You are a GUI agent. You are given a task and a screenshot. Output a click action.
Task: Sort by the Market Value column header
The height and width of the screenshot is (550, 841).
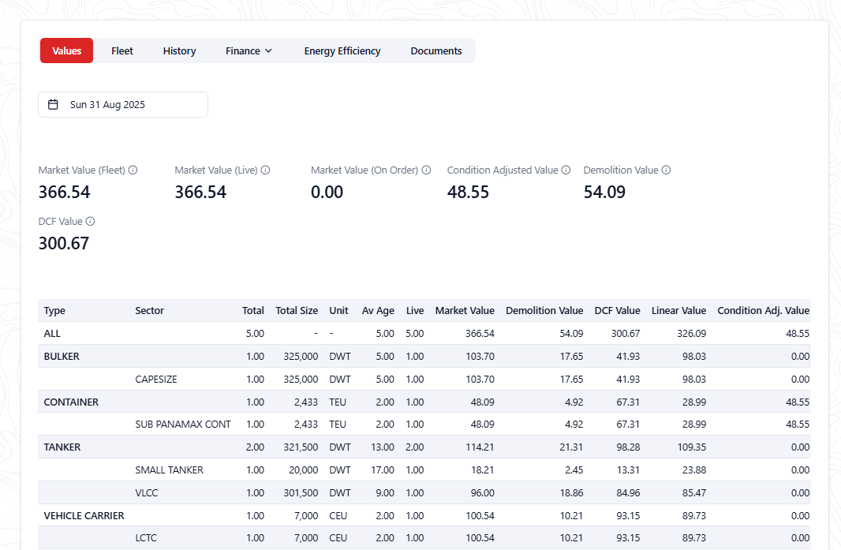click(x=465, y=311)
